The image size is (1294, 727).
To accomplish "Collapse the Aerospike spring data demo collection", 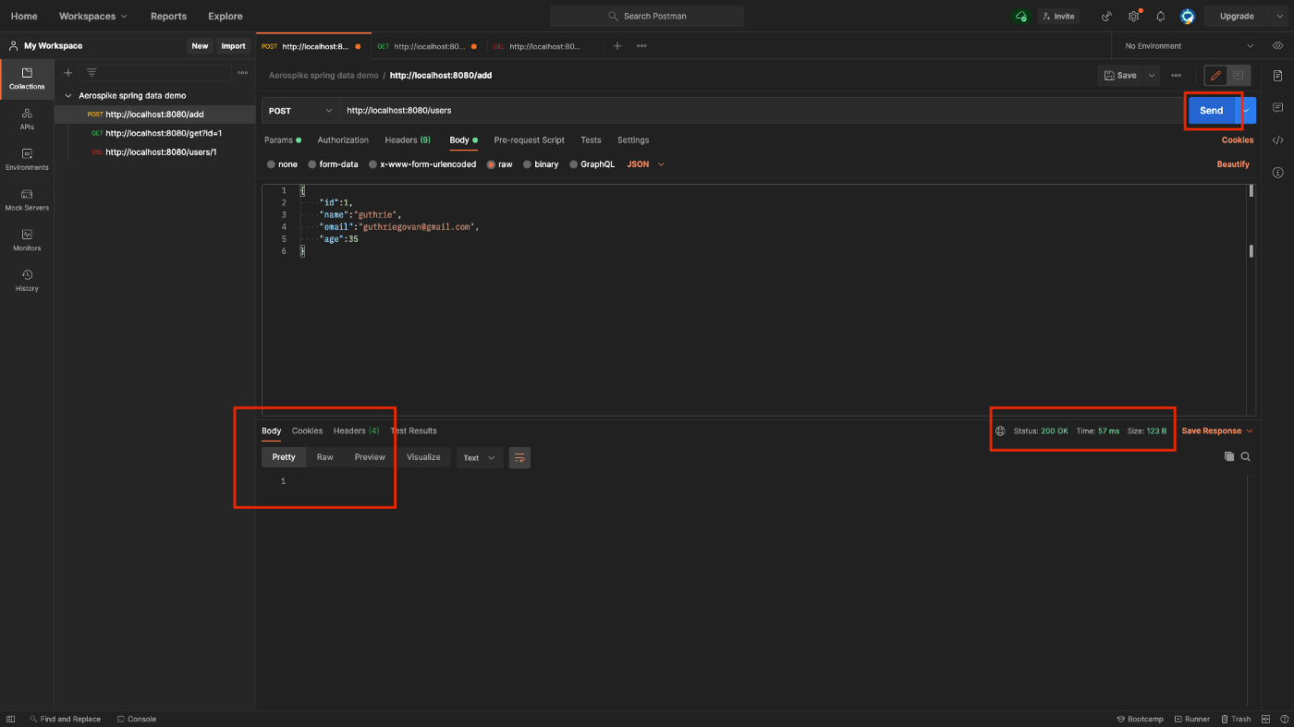I will pos(68,95).
